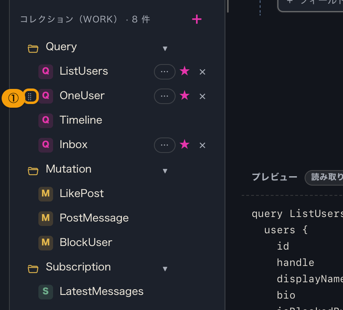
Task: Grab the drag handle of OneUser
Action: (30, 96)
